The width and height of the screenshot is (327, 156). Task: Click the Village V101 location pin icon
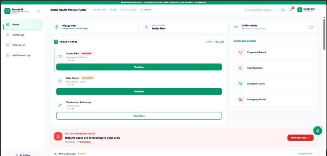[56, 27]
